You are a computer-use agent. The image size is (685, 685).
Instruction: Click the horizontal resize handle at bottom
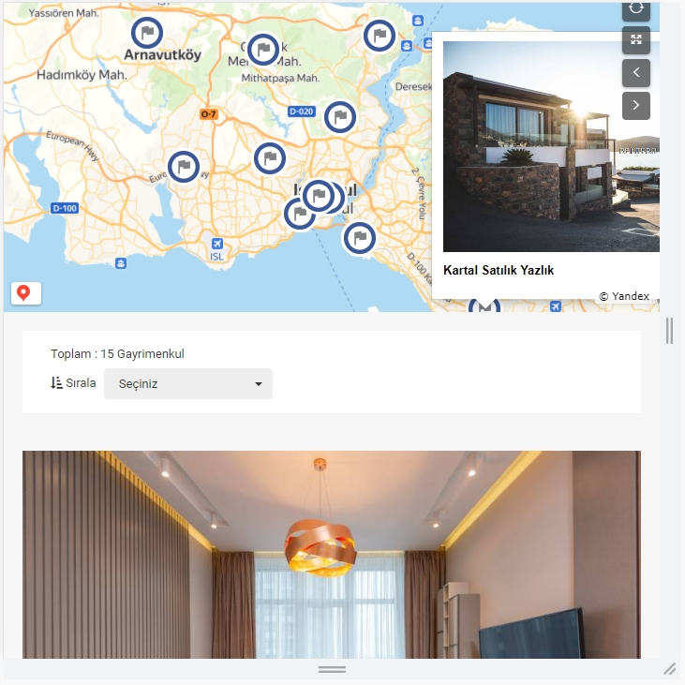point(332,669)
